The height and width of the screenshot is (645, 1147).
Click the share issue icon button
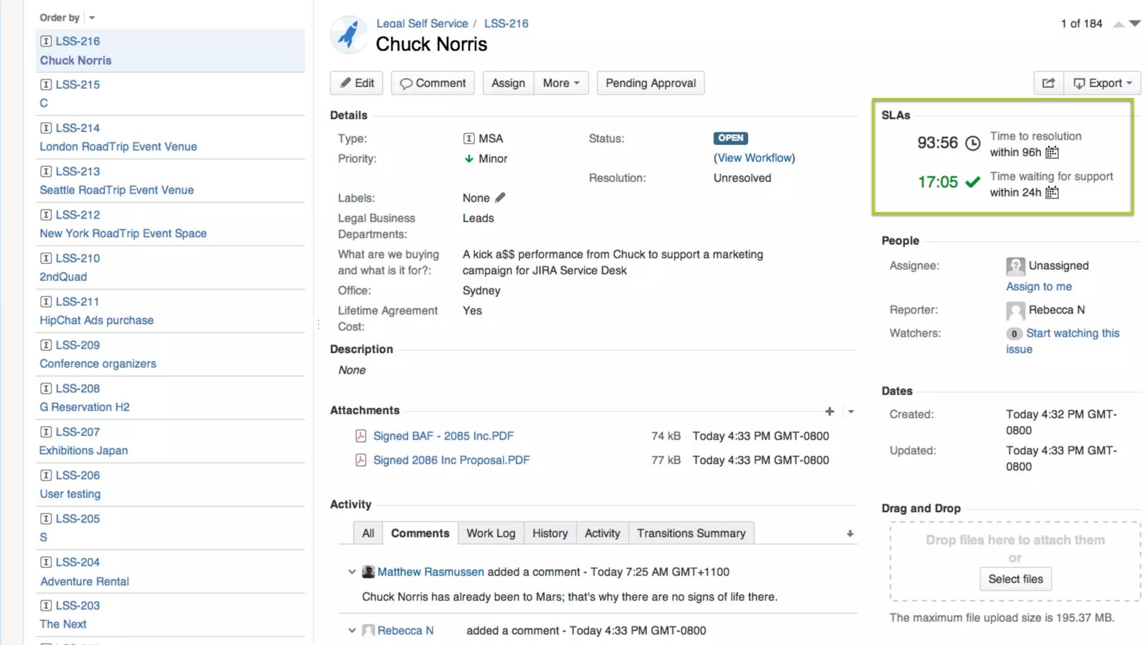1048,83
